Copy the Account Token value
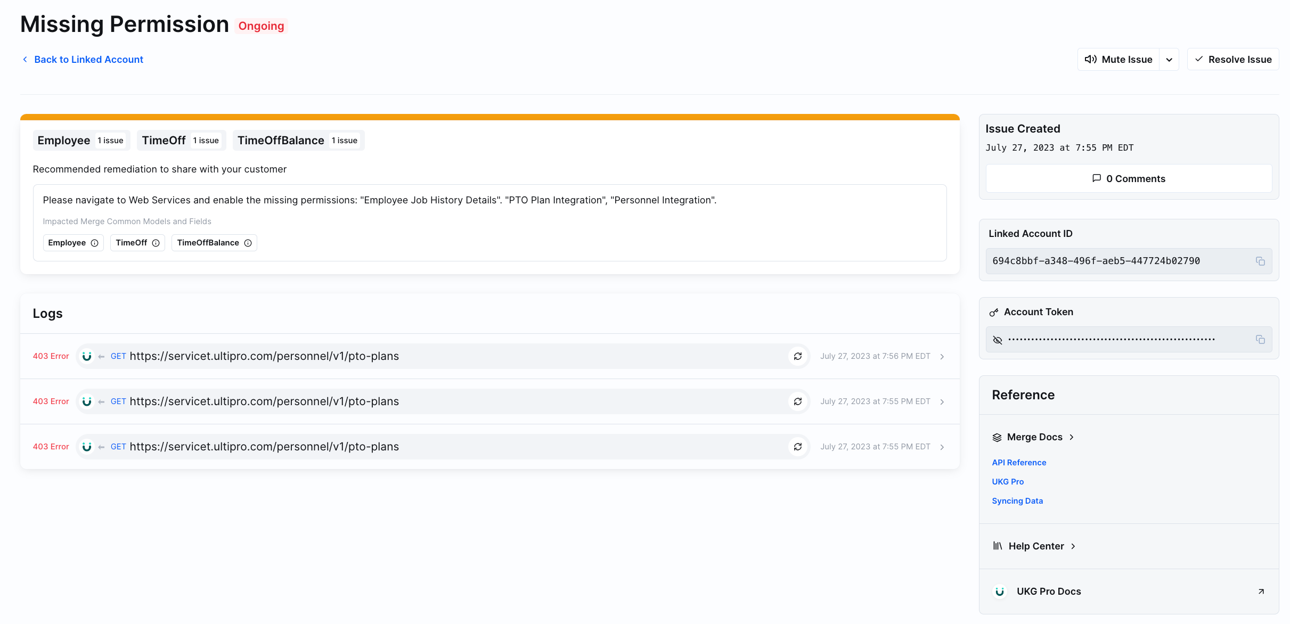The width and height of the screenshot is (1290, 624). (x=1260, y=340)
